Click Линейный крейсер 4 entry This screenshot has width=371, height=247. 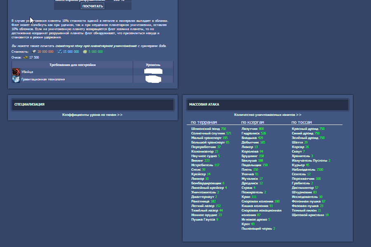[209, 188]
